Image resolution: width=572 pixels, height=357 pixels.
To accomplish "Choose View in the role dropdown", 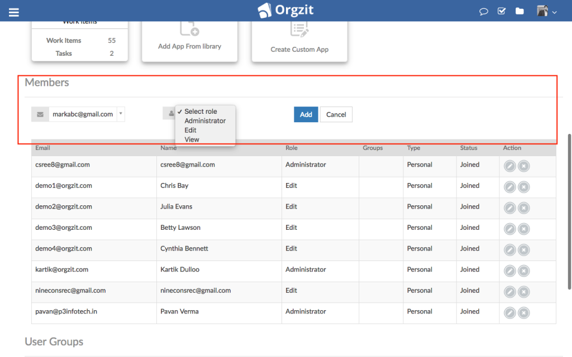I will coord(191,139).
